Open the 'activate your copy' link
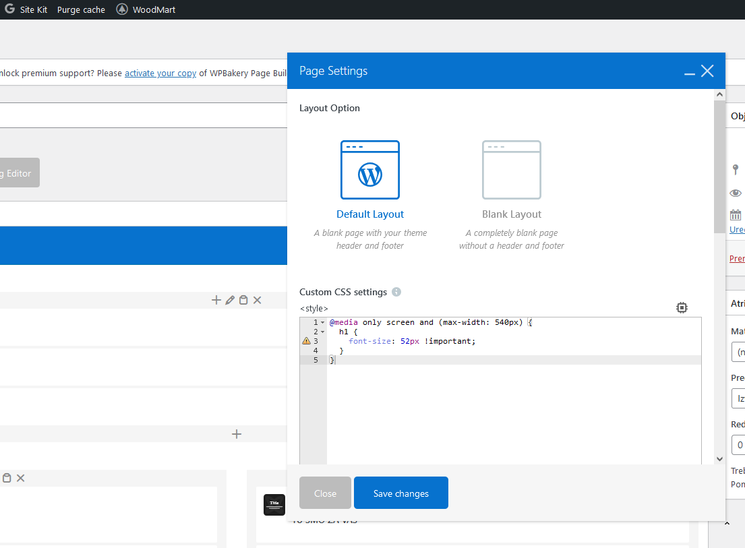This screenshot has width=745, height=548. pos(160,73)
